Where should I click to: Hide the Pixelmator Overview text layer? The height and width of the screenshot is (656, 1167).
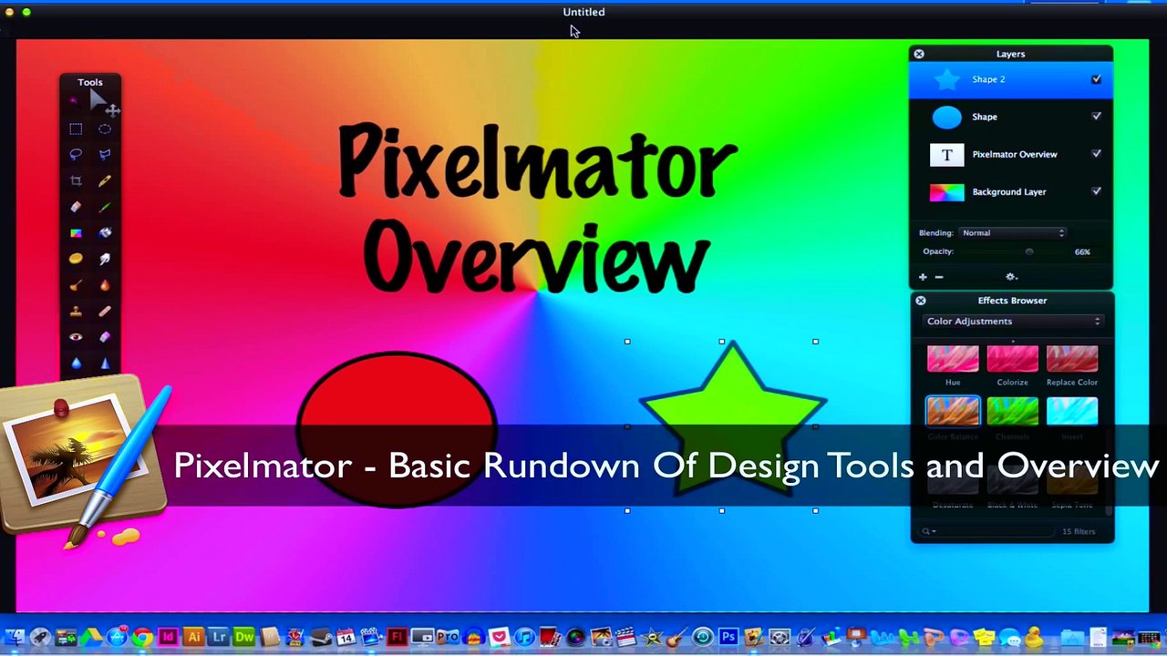click(x=1096, y=154)
